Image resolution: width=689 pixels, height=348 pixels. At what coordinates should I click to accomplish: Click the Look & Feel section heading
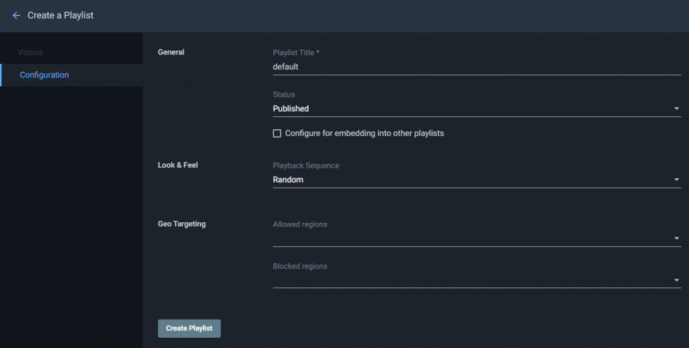point(178,165)
